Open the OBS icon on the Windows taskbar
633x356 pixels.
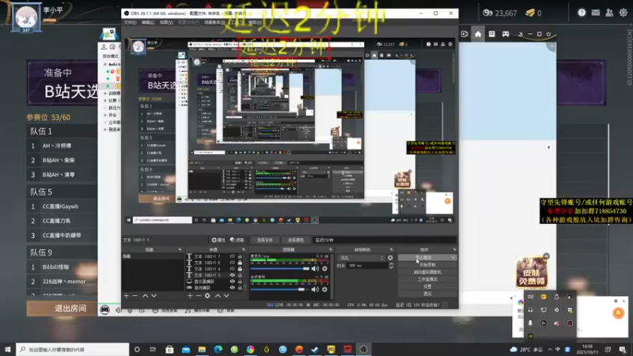(x=363, y=349)
